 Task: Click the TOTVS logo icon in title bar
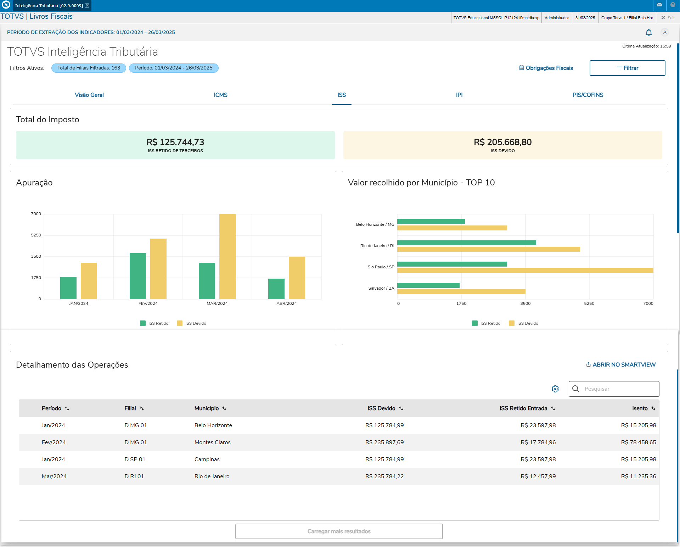[6, 5]
